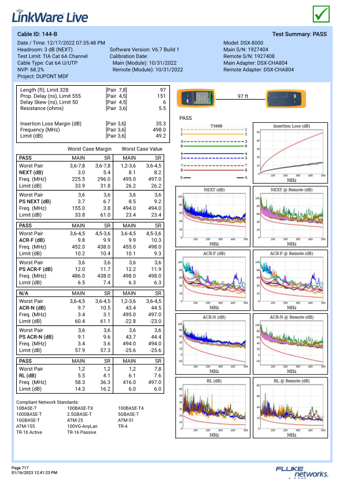Click the LinkWare Live logo

50,16
